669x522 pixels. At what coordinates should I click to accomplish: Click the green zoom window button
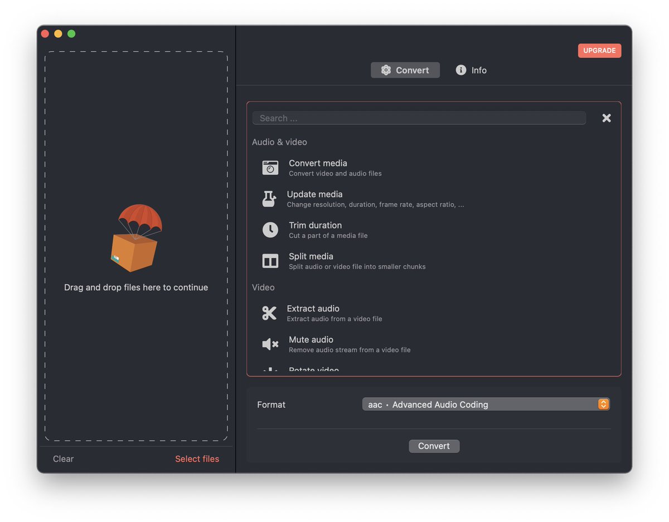coord(71,34)
